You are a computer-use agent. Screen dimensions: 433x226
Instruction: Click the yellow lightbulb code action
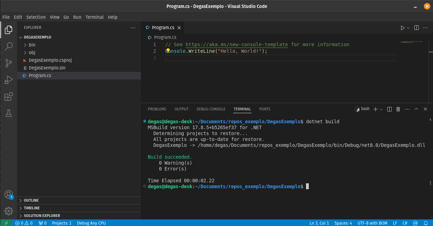[168, 51]
